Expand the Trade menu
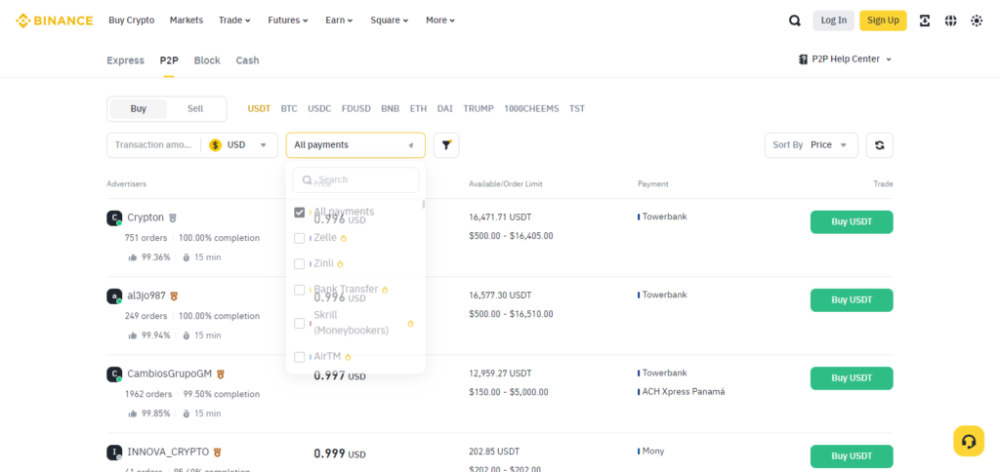Screen dimensions: 1000x472 234,20
